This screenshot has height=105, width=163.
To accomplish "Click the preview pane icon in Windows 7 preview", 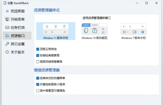I will coord(134,32).
